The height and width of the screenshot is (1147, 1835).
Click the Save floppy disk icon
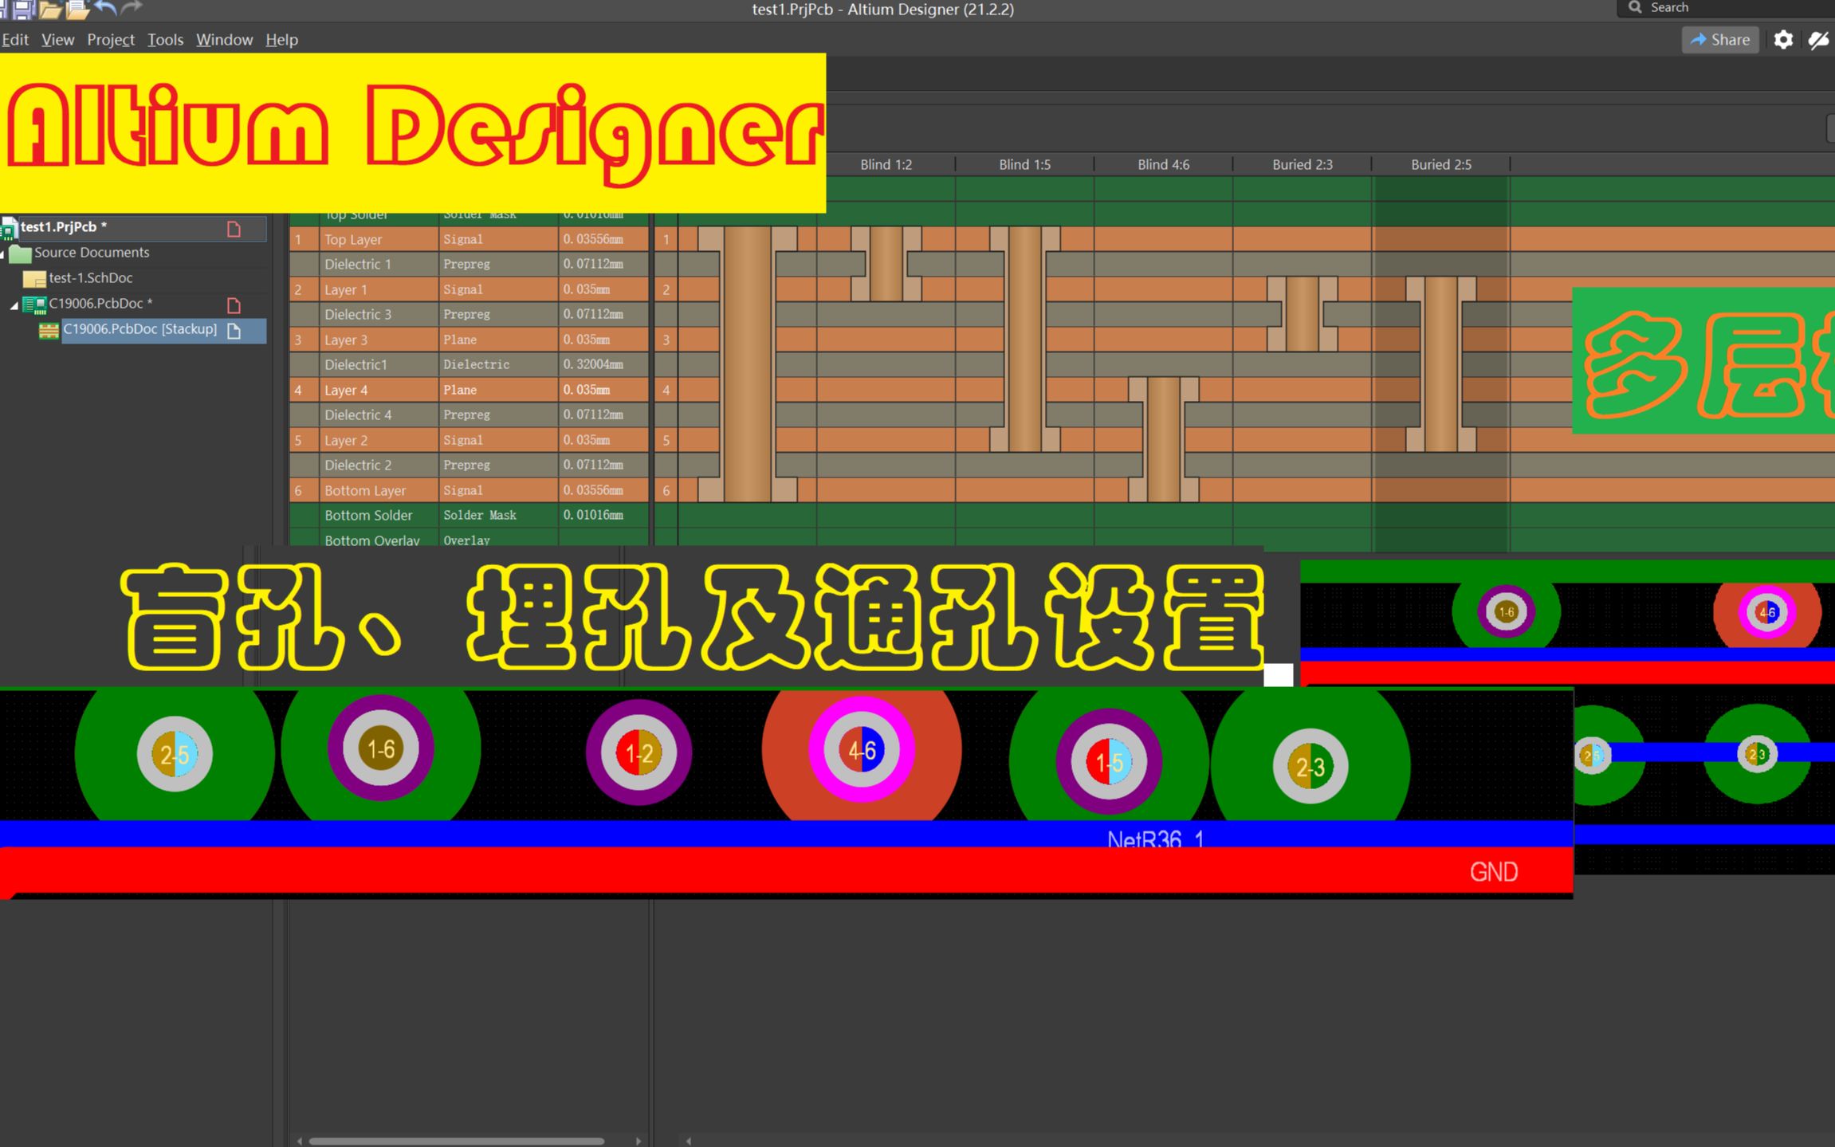click(x=24, y=9)
